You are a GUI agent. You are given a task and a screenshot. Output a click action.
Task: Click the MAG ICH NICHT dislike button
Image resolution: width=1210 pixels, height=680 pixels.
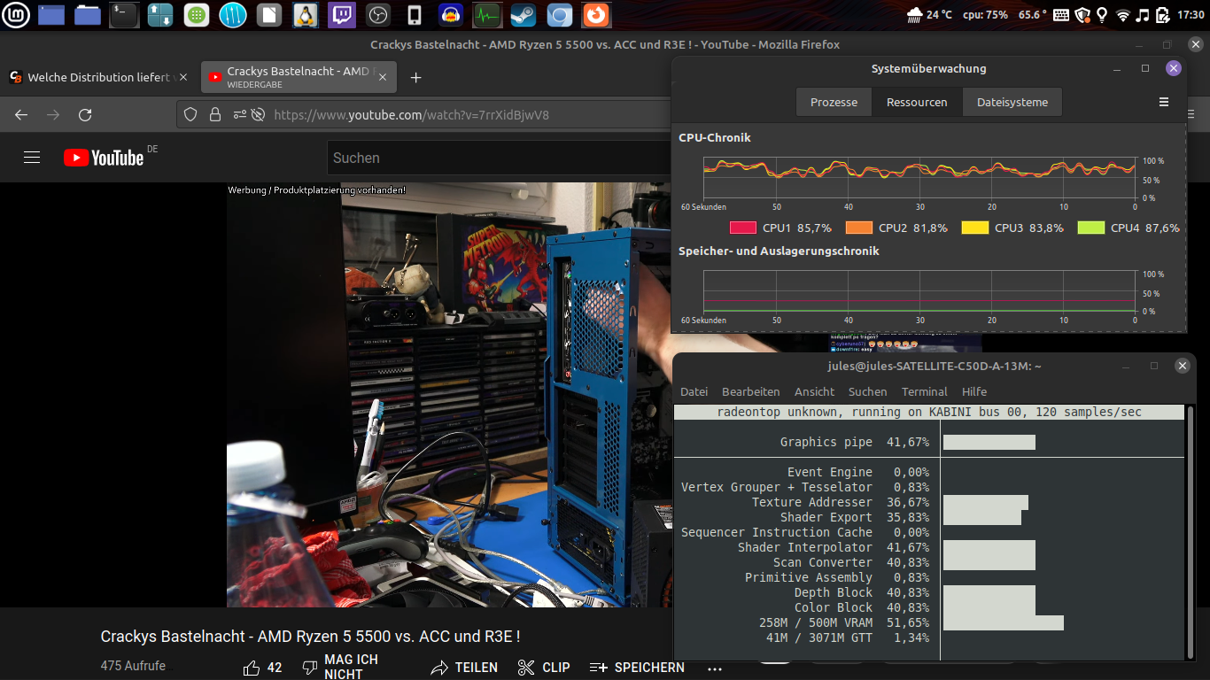pos(341,668)
